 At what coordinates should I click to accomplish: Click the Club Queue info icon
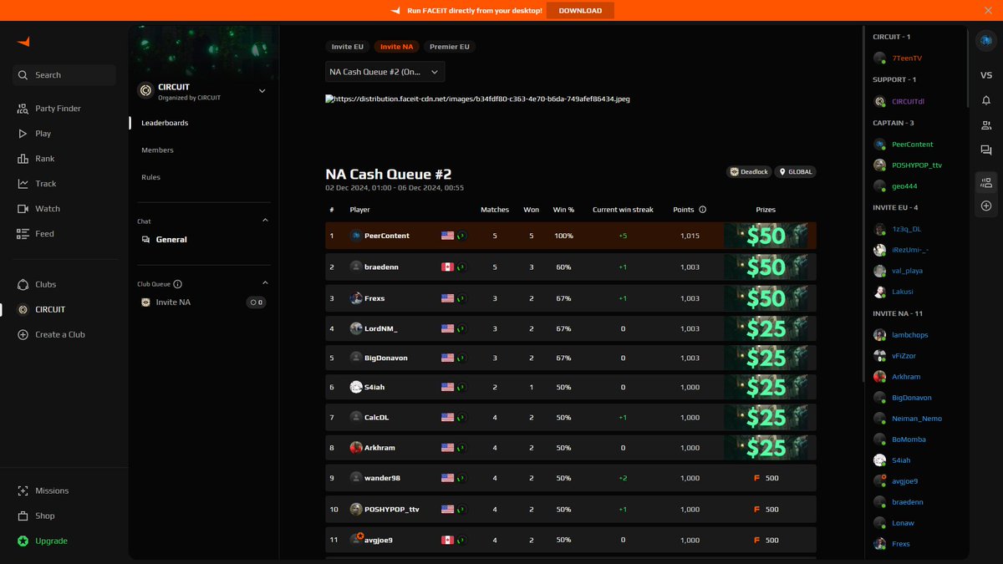[x=178, y=284]
